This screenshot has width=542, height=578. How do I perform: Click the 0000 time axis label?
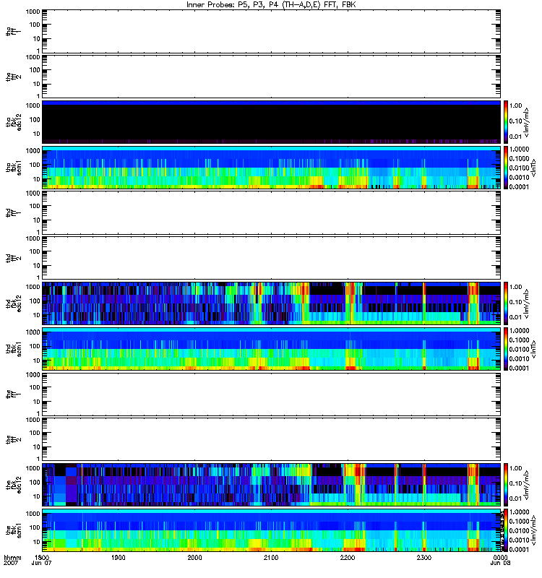pyautogui.click(x=501, y=557)
